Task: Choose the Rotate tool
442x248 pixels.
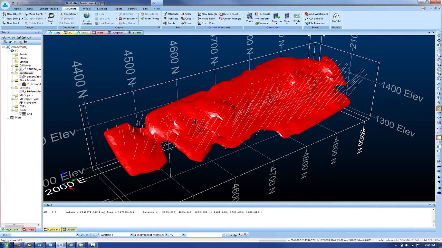Action: pos(170,23)
